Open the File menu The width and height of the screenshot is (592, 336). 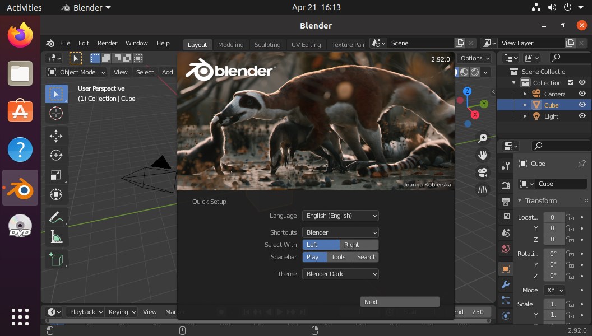65,43
